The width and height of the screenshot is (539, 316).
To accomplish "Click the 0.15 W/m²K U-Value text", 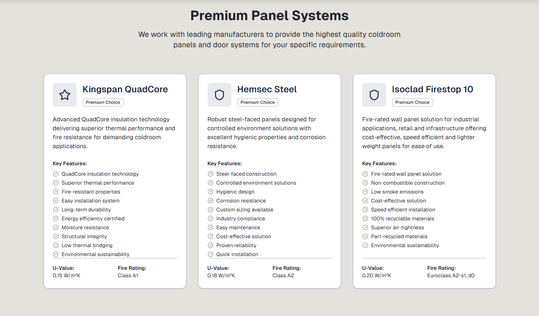I will [x=67, y=275].
